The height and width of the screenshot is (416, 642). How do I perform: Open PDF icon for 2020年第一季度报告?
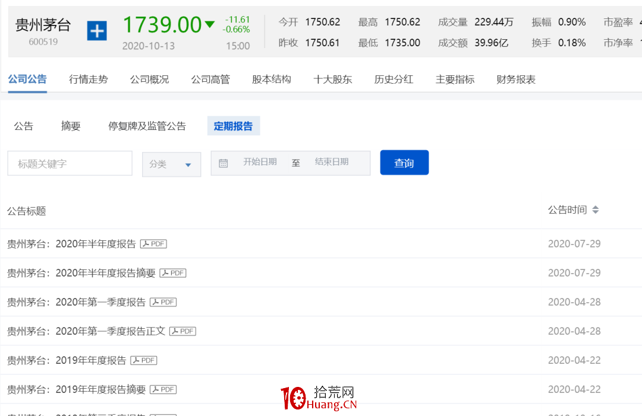pos(163,302)
